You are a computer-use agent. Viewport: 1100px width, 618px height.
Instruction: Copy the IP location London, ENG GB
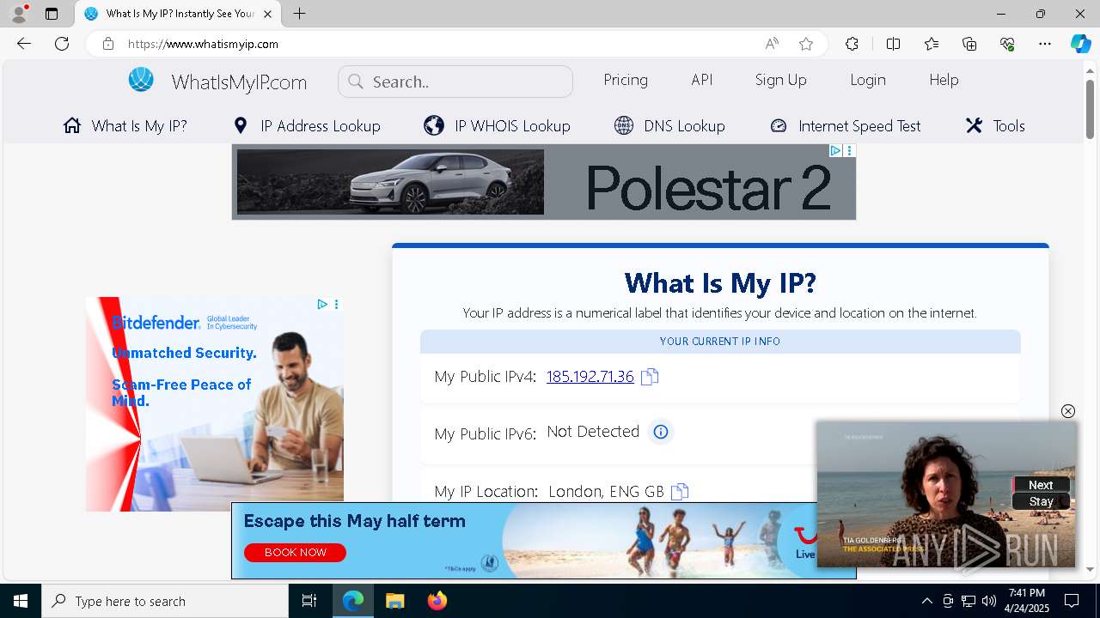coord(680,492)
